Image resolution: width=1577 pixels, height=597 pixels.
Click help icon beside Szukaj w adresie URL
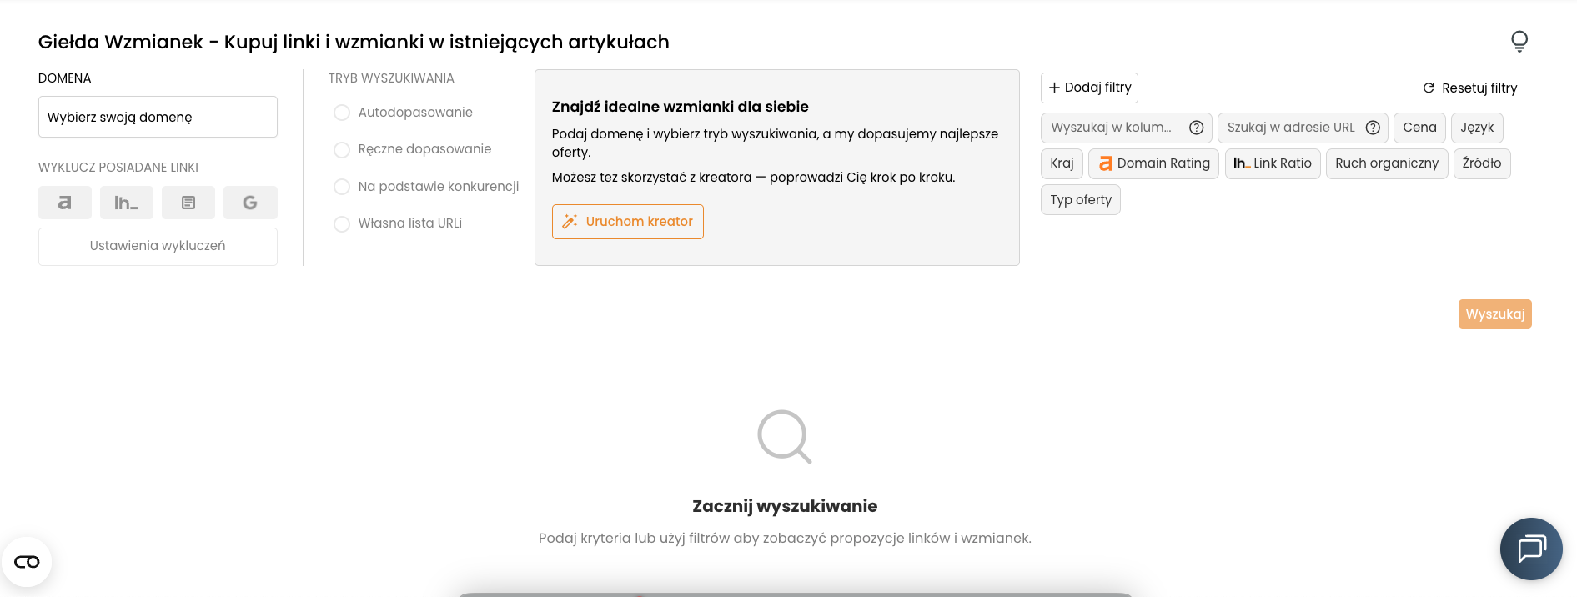coord(1373,128)
